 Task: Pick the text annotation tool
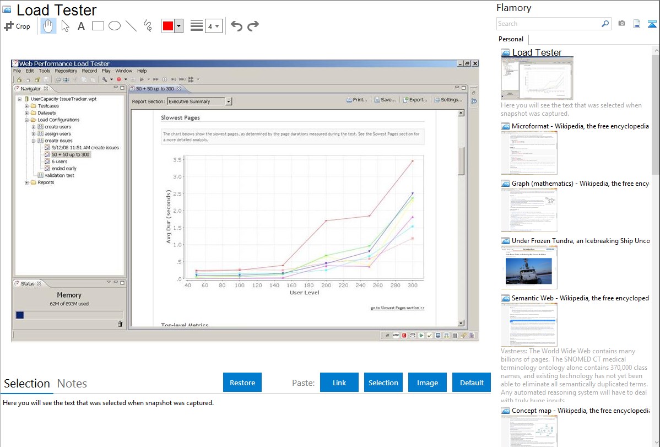point(81,26)
